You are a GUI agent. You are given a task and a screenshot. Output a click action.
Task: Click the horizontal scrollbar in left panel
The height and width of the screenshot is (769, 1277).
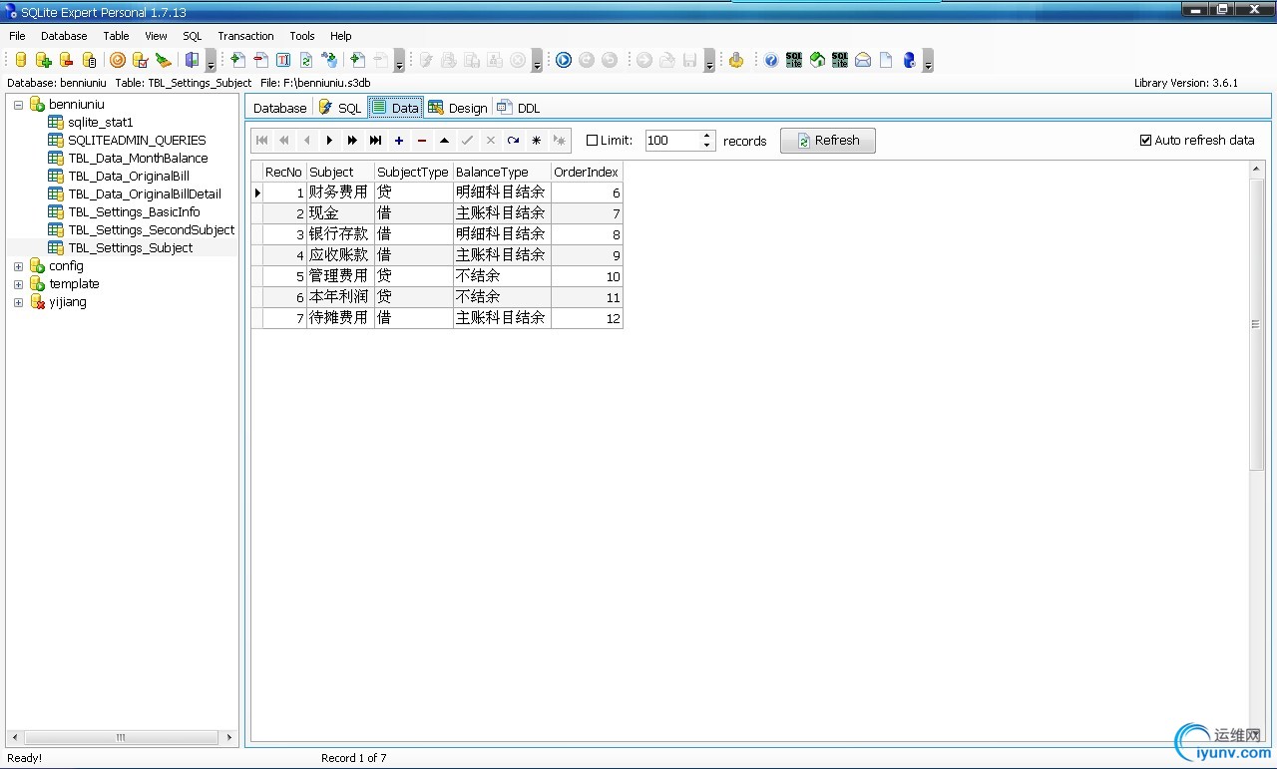coord(122,738)
